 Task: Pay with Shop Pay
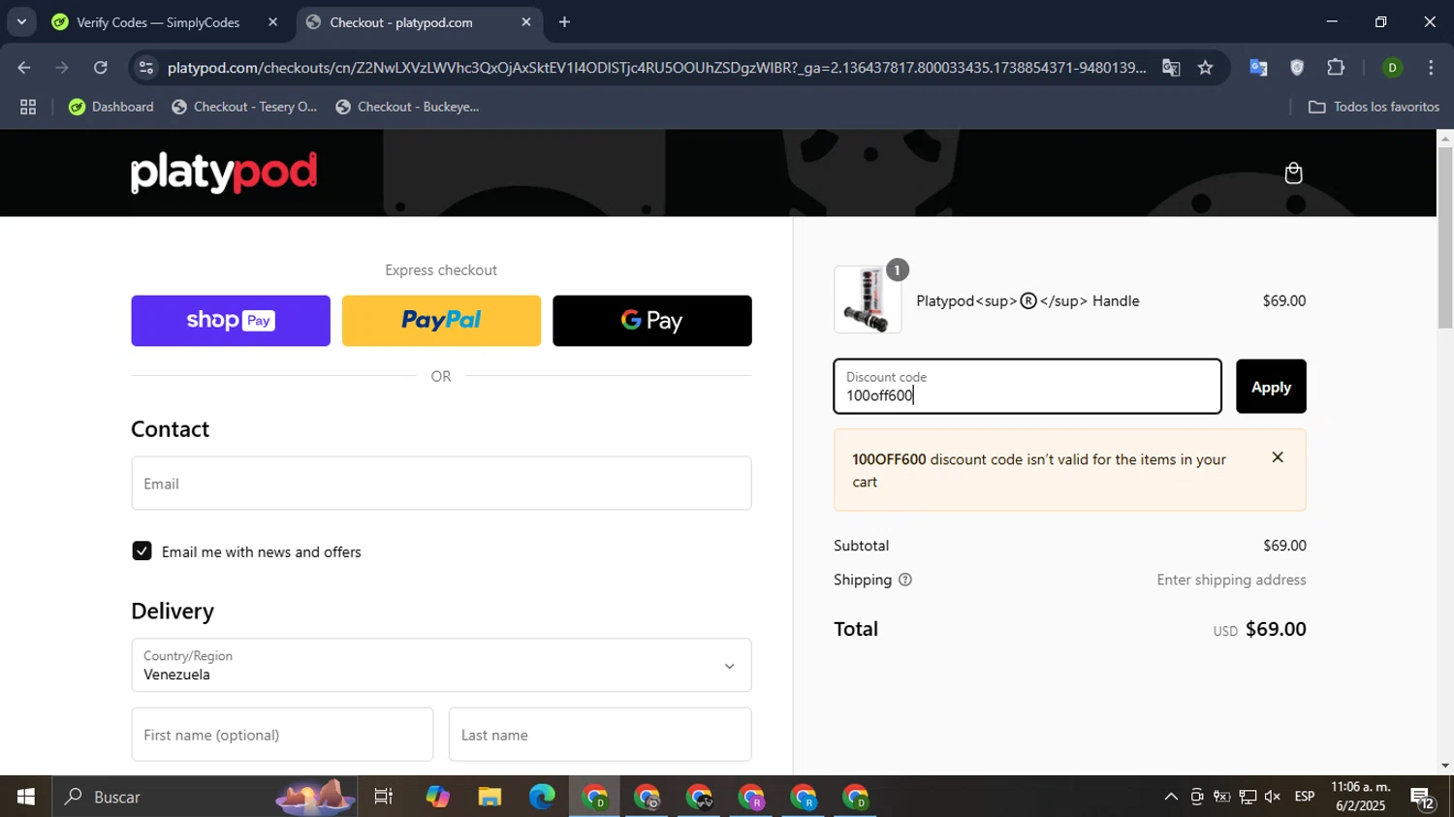tap(231, 321)
